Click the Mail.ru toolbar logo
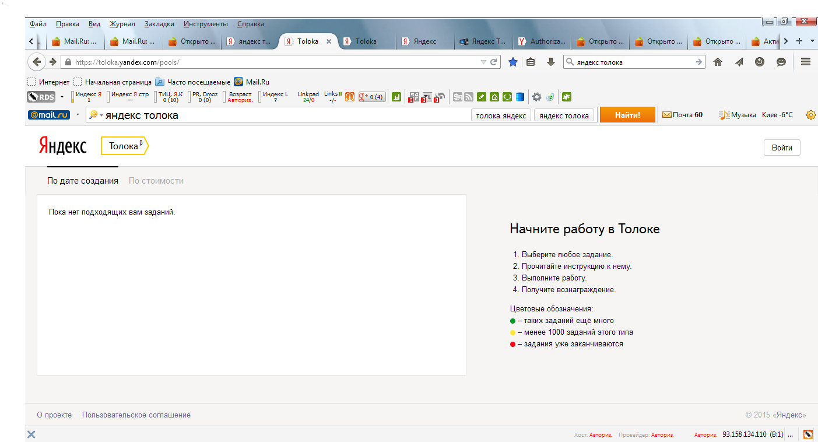The height and width of the screenshot is (442, 818). pyautogui.click(x=49, y=115)
